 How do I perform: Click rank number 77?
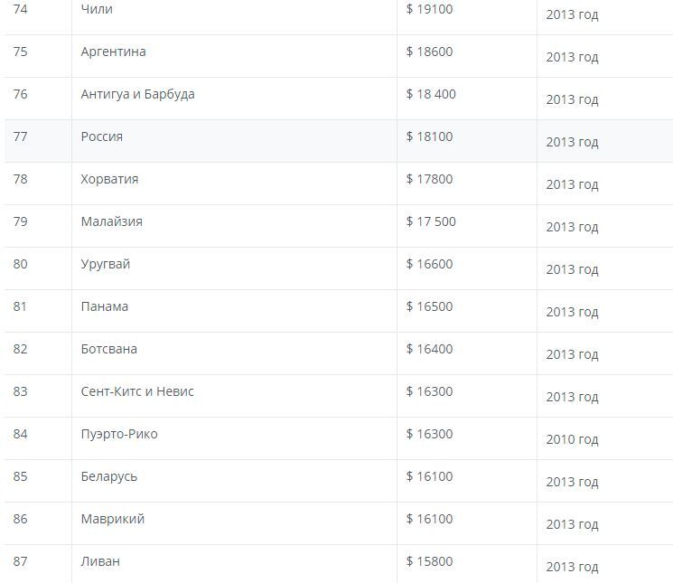click(x=20, y=136)
